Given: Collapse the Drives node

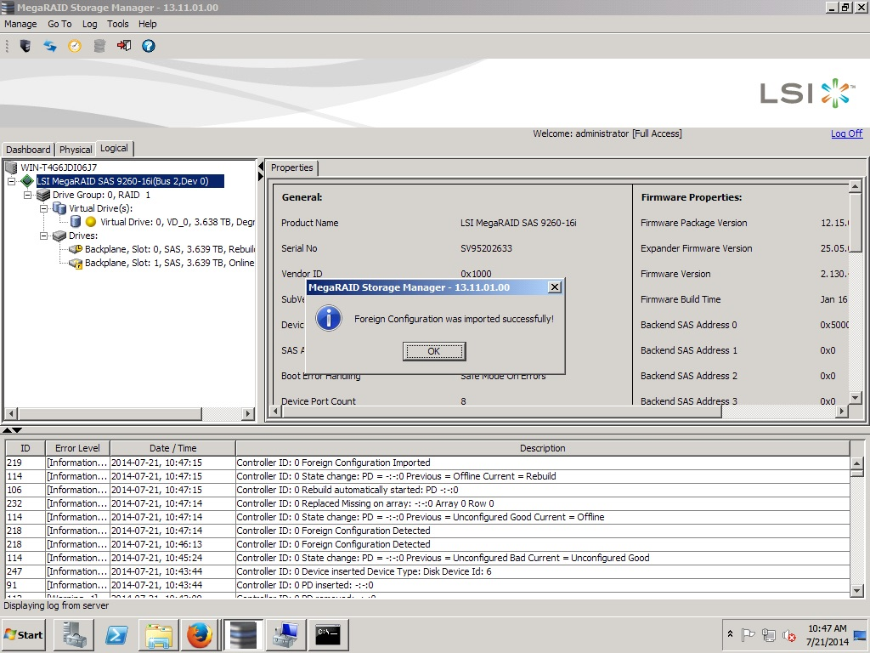Looking at the screenshot, I should [x=43, y=236].
